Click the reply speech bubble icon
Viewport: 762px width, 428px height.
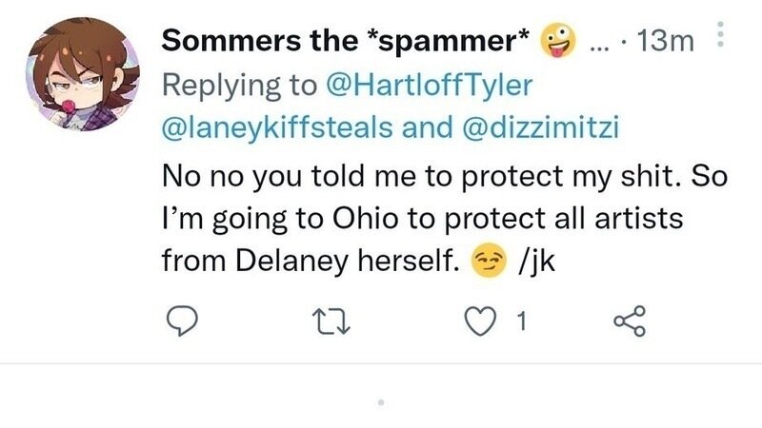coord(181,324)
